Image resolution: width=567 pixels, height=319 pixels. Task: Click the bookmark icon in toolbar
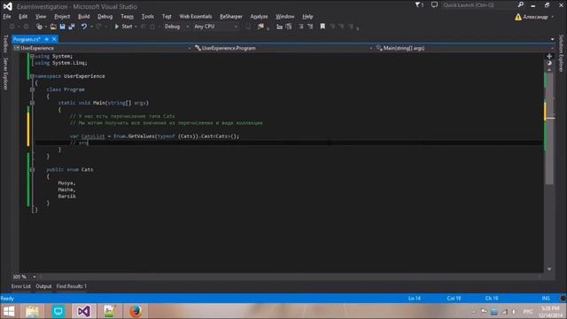322,27
